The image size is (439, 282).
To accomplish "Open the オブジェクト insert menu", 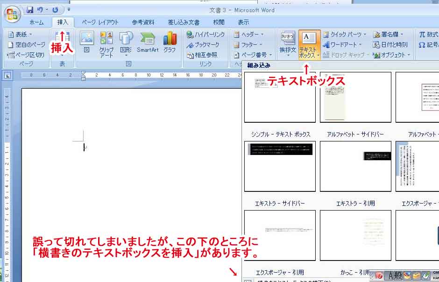I will pos(392,55).
